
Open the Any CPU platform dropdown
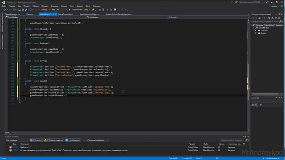(59, 10)
